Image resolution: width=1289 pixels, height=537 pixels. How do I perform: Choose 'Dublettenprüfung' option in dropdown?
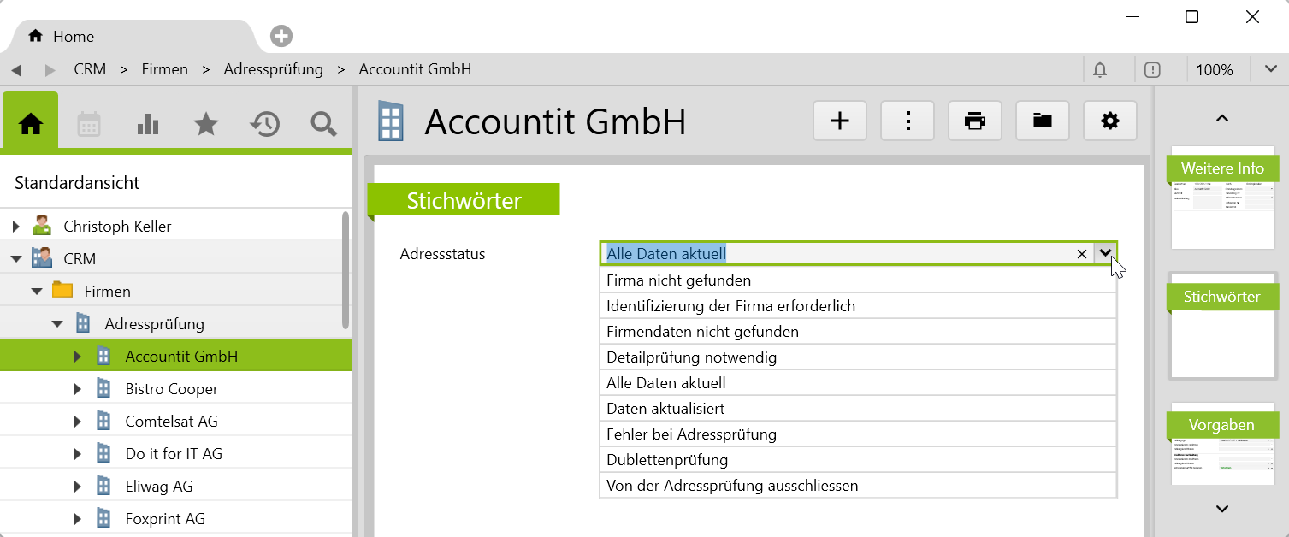[x=667, y=460]
